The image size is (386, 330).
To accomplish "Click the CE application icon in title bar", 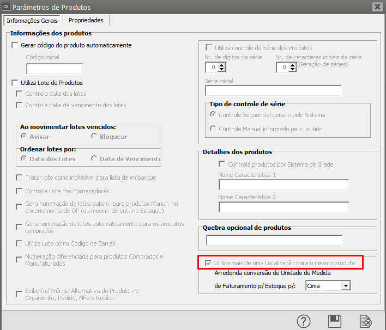I will coord(6,7).
